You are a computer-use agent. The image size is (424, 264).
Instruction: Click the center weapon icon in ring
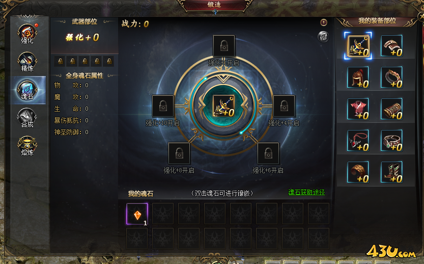click(223, 106)
